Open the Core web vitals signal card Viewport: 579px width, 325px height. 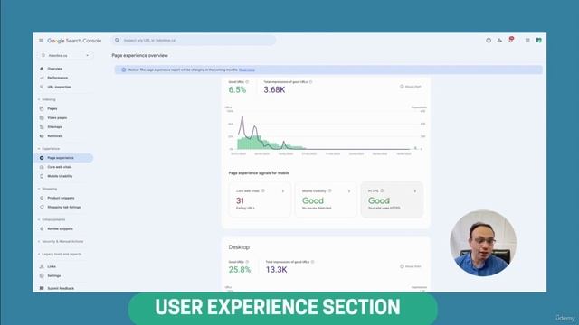[x=260, y=200]
